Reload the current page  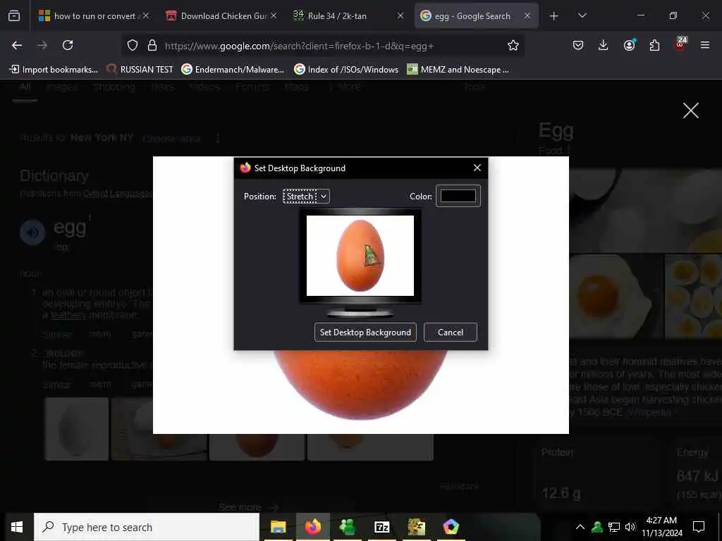68,45
